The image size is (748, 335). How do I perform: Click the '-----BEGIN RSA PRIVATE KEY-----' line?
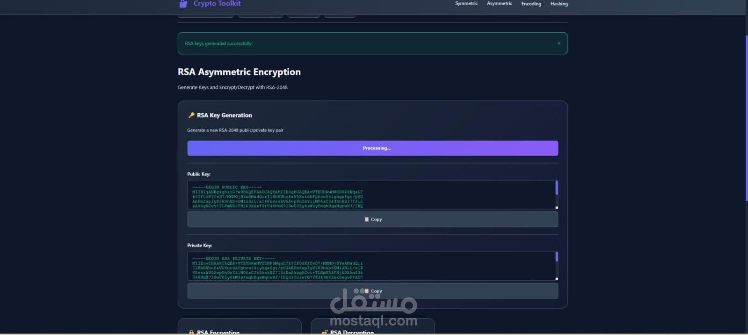point(233,258)
